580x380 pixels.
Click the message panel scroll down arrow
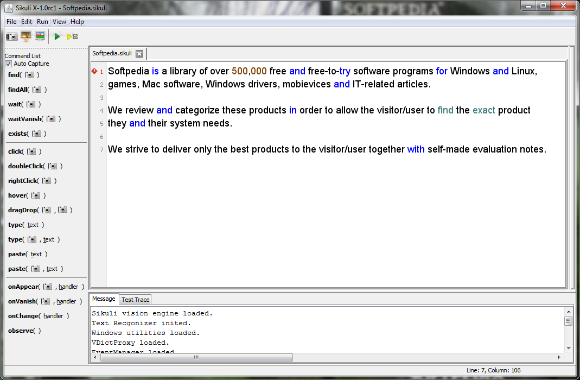click(569, 349)
